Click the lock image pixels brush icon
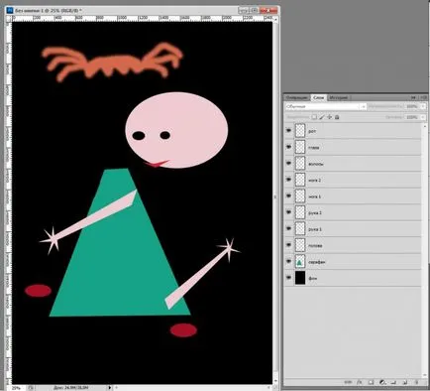 322,117
